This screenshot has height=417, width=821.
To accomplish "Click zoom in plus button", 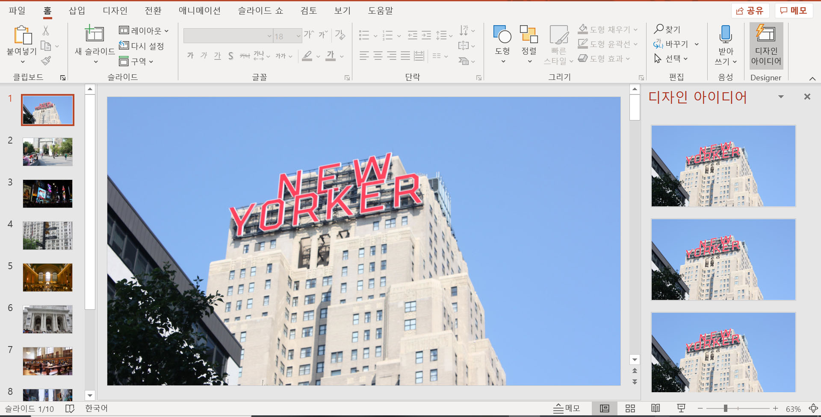I will (775, 408).
